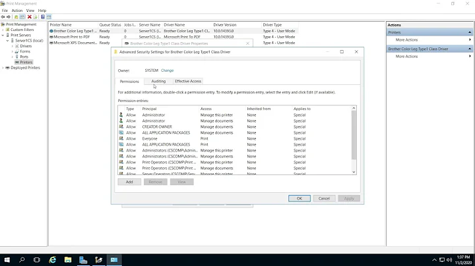Viewport: 475px width, 266px height.
Task: Click the blue Help toolbar icon
Action: click(43, 17)
